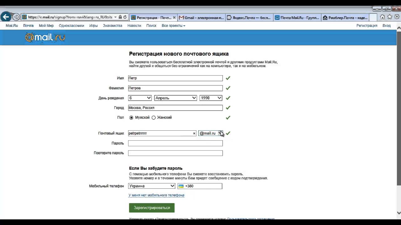Click the green checkmark next to Пол

228,118
